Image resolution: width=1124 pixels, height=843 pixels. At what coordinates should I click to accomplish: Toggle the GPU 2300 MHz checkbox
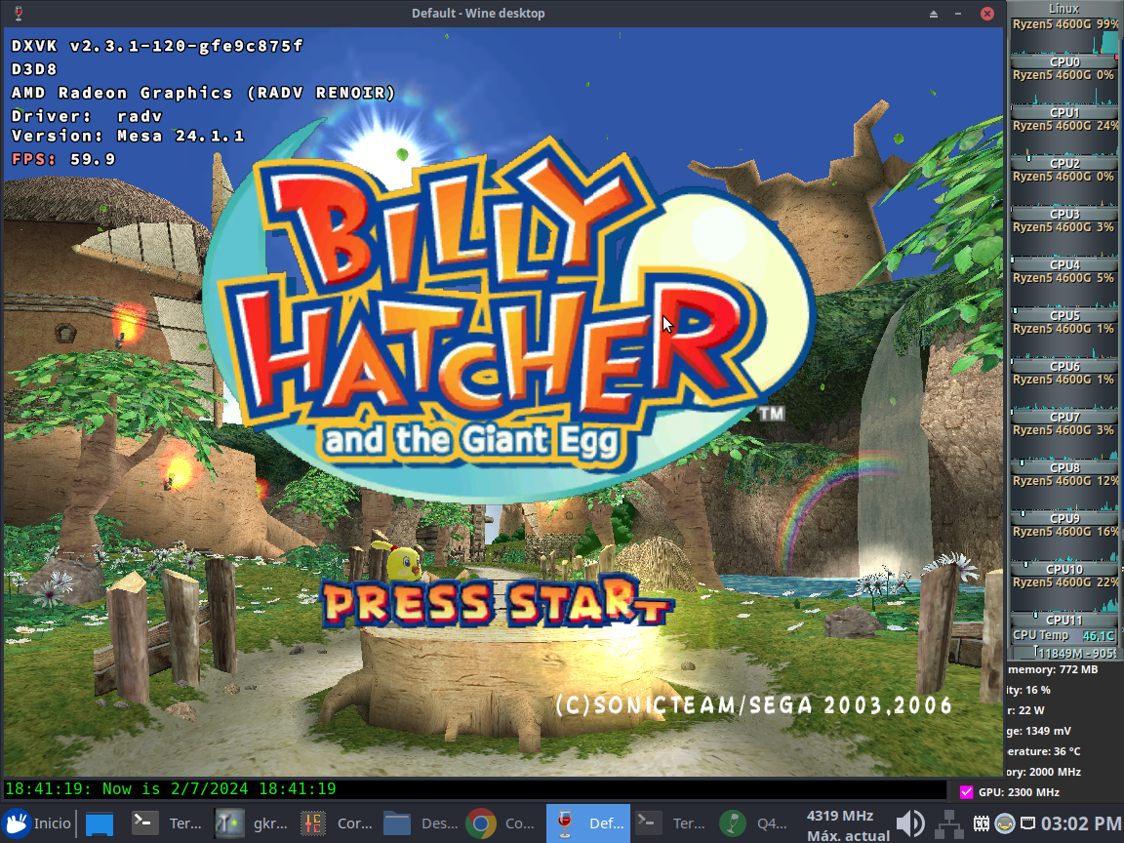967,792
